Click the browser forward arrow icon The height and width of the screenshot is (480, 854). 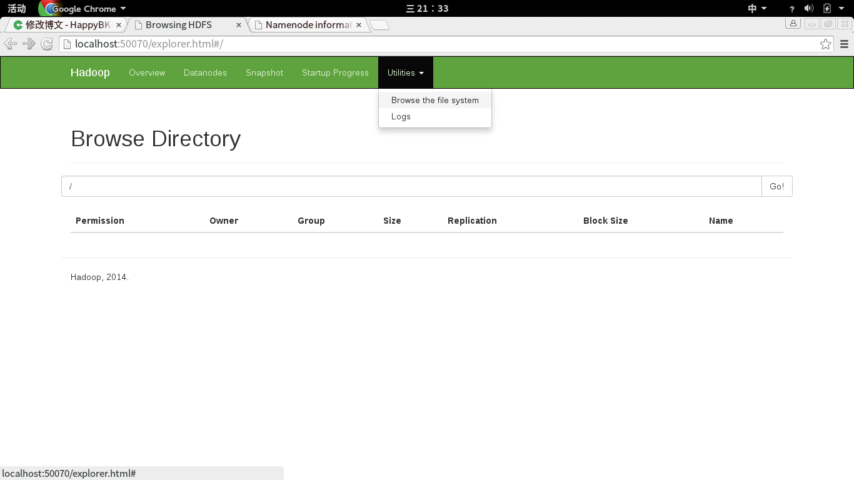[29, 44]
